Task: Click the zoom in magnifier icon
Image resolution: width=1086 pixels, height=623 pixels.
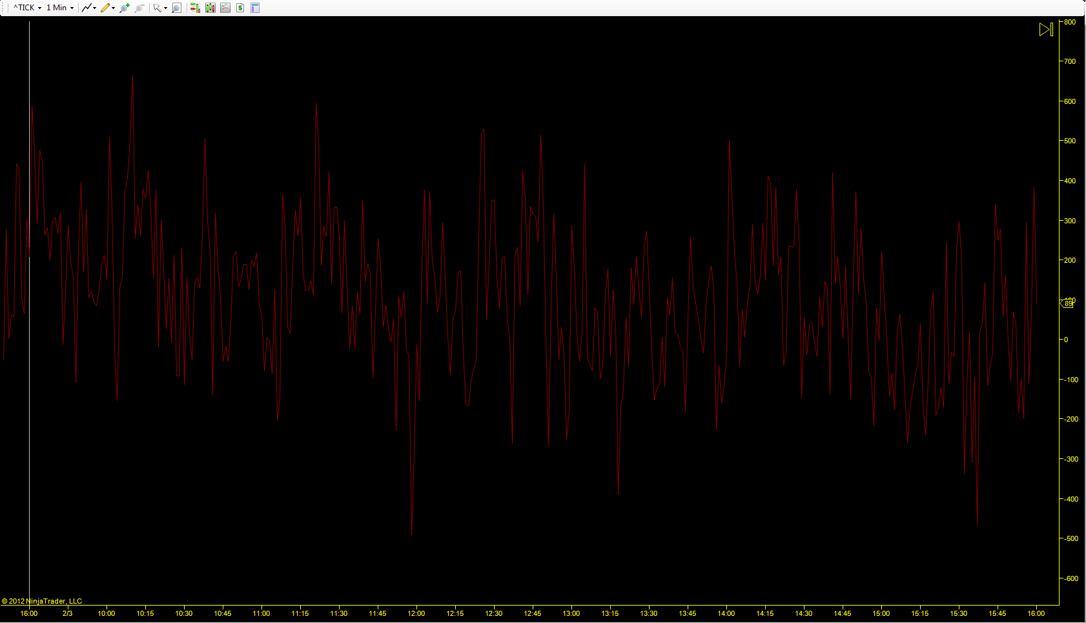Action: click(x=125, y=8)
